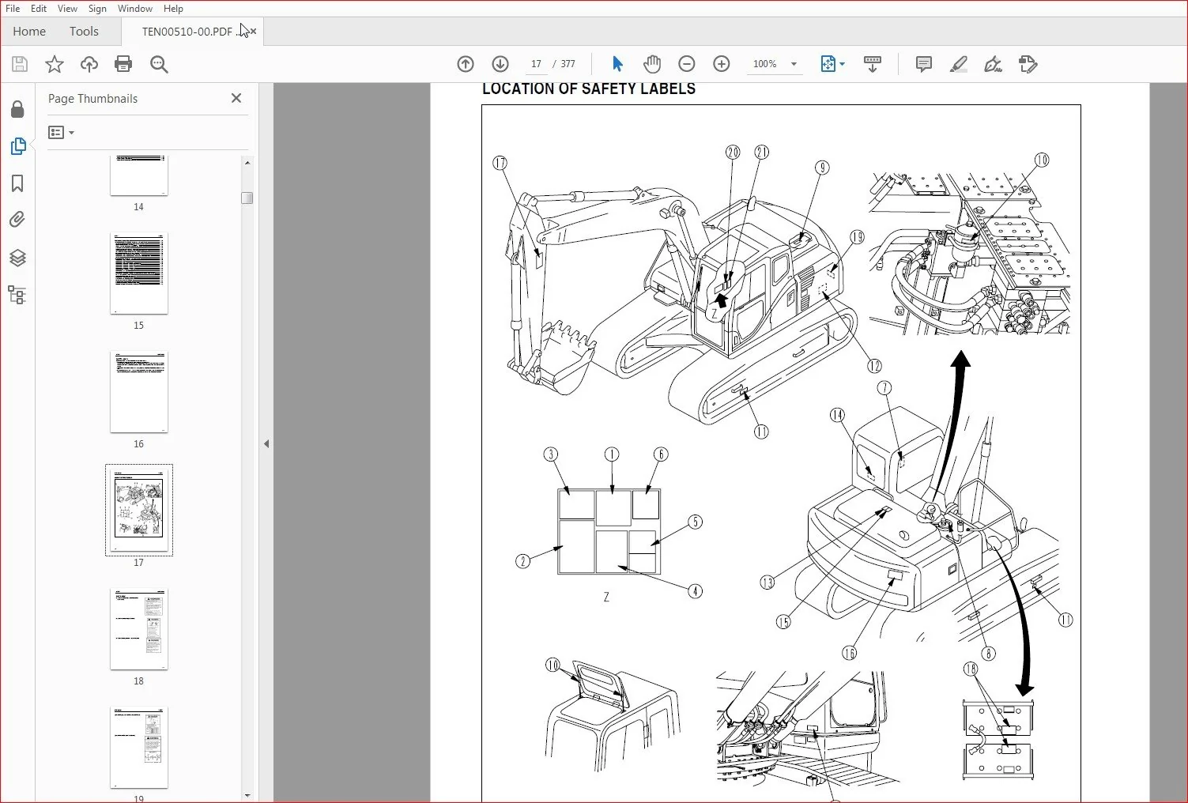The image size is (1188, 803).
Task: Select the highlighter pen tool
Action: pyautogui.click(x=958, y=64)
